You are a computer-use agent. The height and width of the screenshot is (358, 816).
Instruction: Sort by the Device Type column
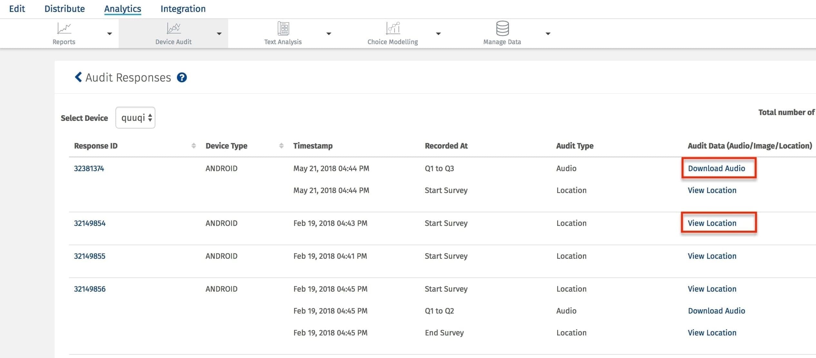coord(281,146)
